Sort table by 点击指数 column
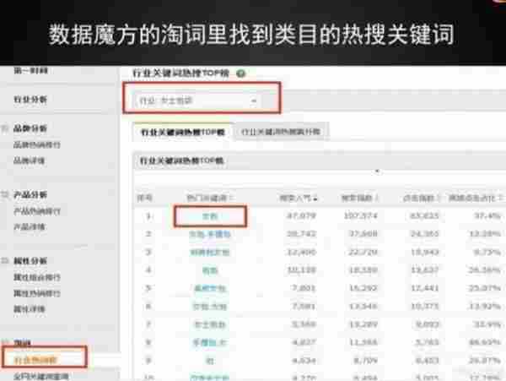 point(422,198)
